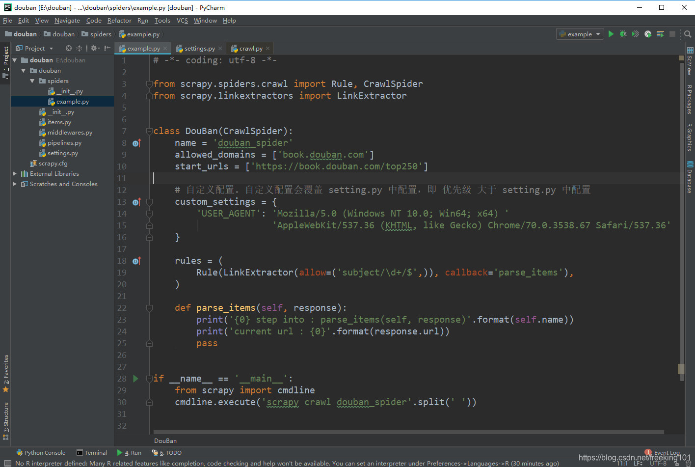
Task: Open Terminal tool window
Action: pos(92,453)
